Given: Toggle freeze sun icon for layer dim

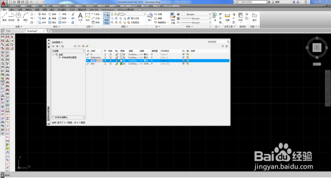Looking at the screenshot, I should point(111,64).
